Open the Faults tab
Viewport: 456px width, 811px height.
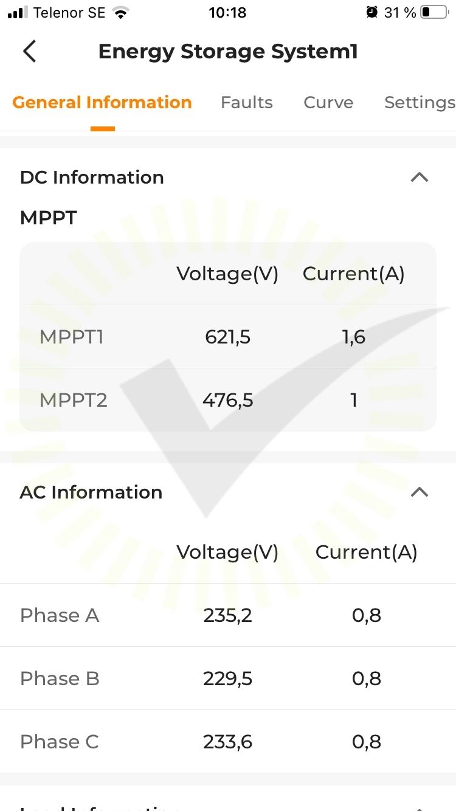[x=246, y=102]
